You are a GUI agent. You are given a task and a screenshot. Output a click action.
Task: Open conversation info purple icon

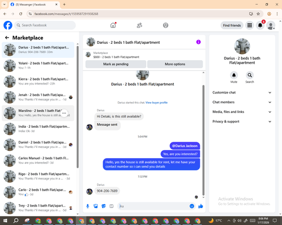point(199,42)
